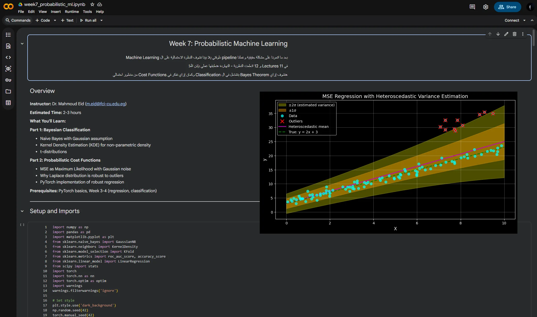537x317 pixels.
Task: Open the m.eid@fci-cu.edu.eg email link
Action: 106,104
